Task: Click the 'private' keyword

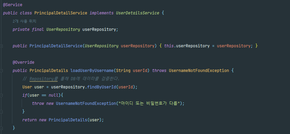Action: click(21, 29)
